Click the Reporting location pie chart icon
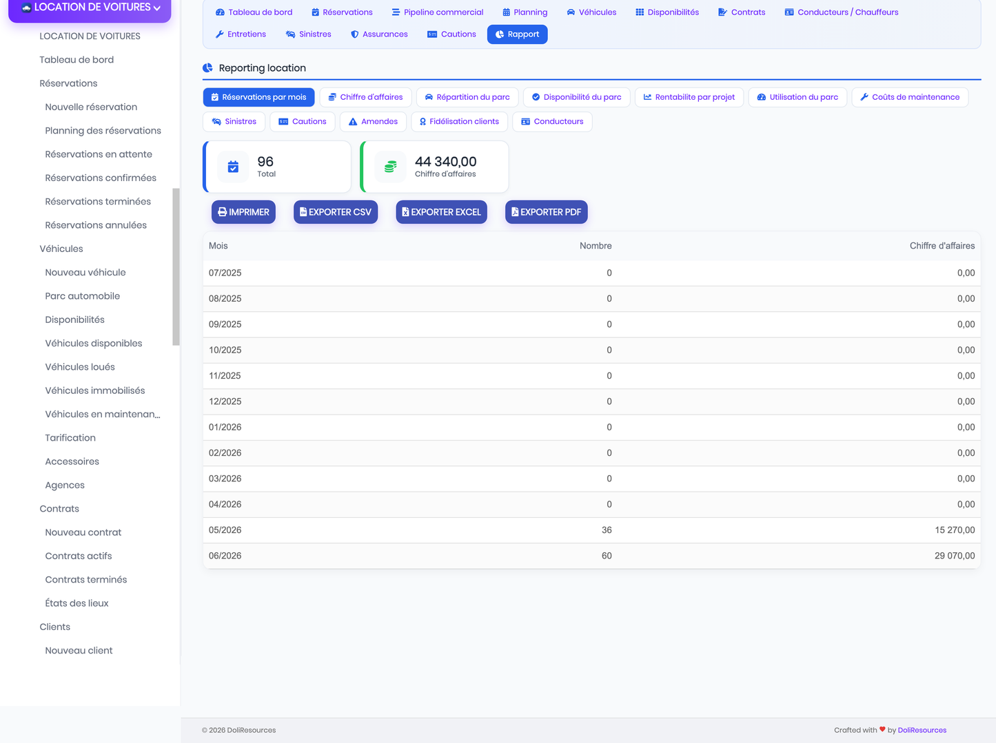This screenshot has height=743, width=996. [x=207, y=67]
